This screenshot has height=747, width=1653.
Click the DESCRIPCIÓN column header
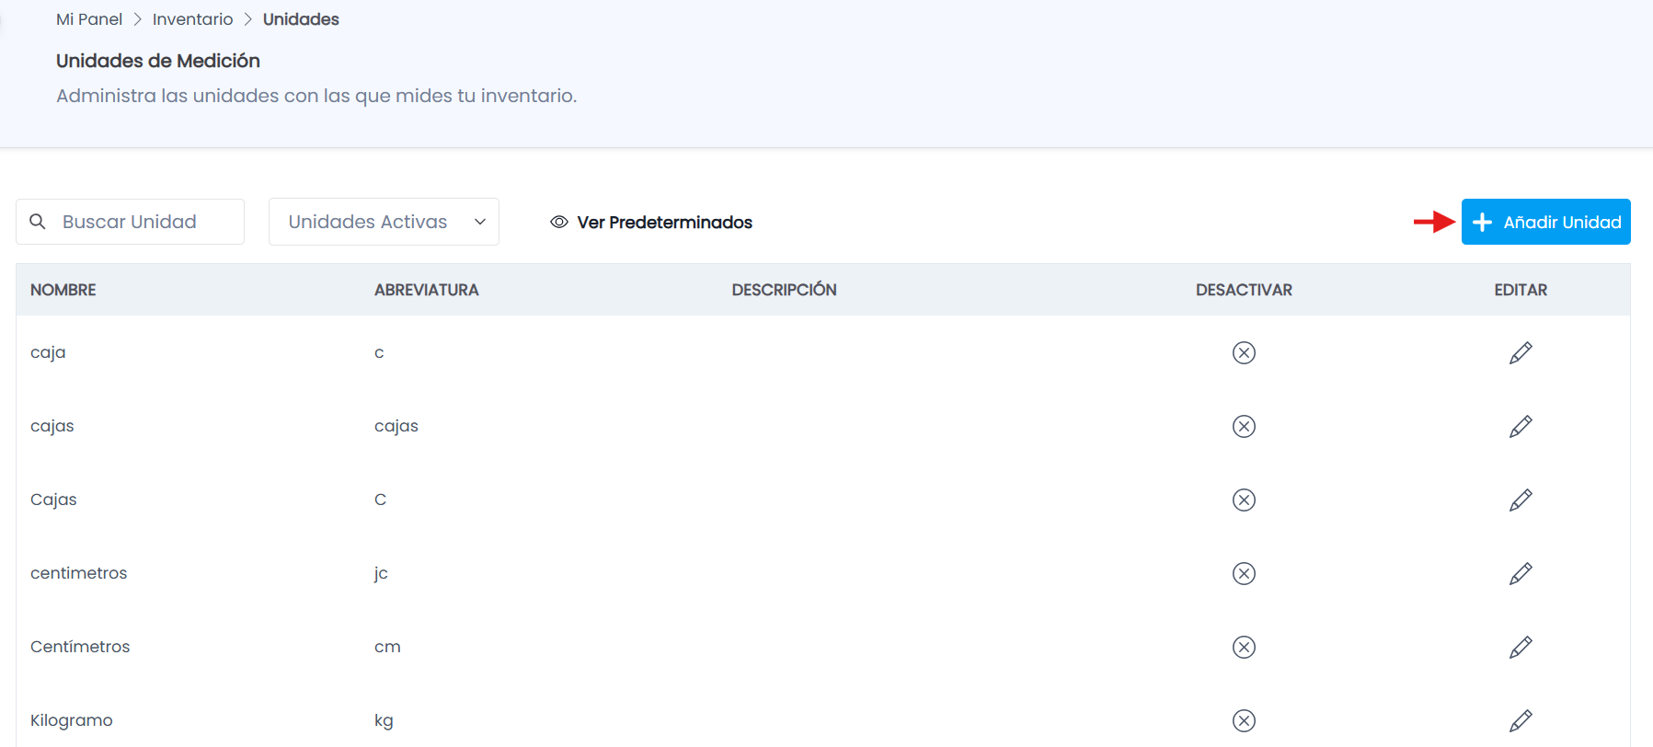pos(785,290)
